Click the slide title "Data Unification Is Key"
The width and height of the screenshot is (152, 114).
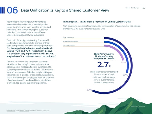(65, 10)
